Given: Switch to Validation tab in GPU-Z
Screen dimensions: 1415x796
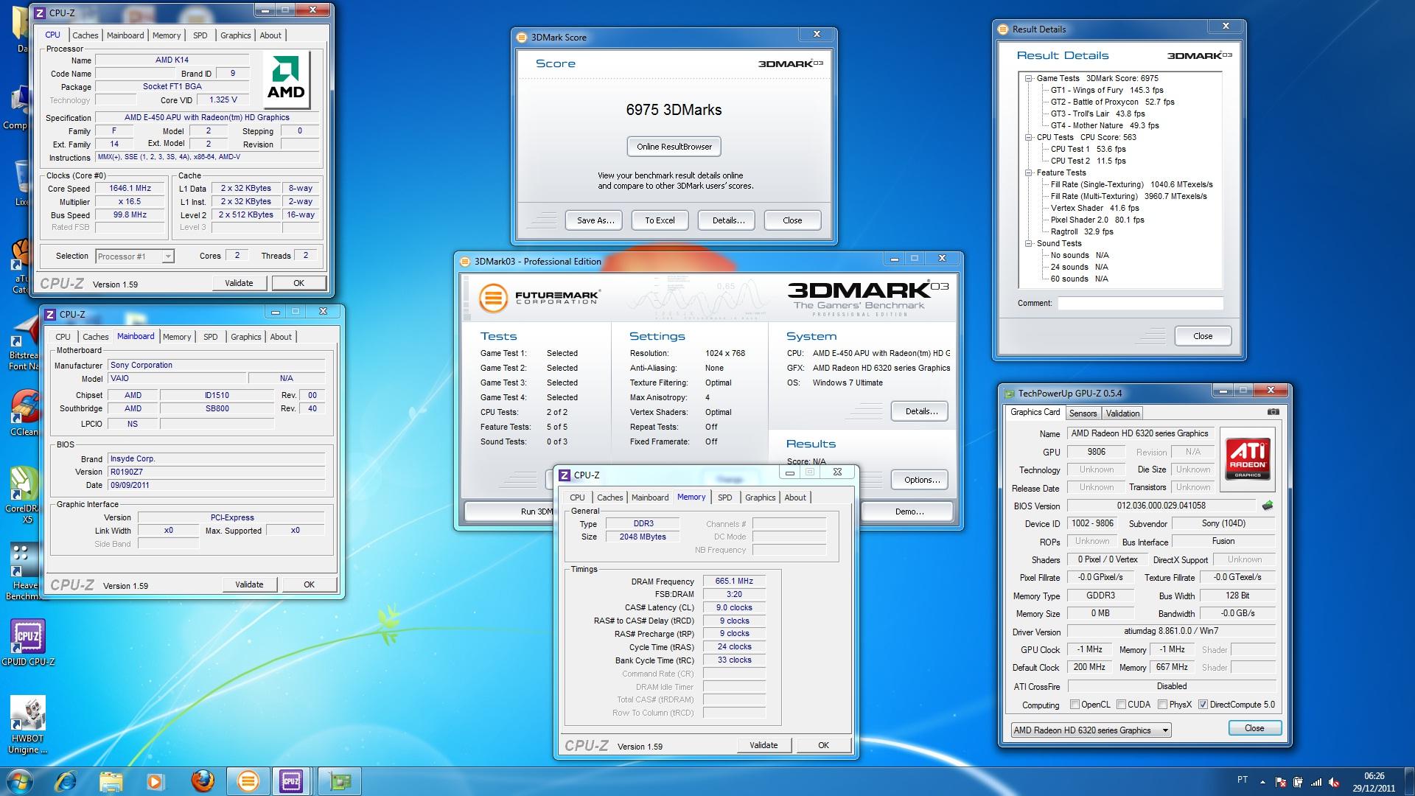Looking at the screenshot, I should (1122, 413).
